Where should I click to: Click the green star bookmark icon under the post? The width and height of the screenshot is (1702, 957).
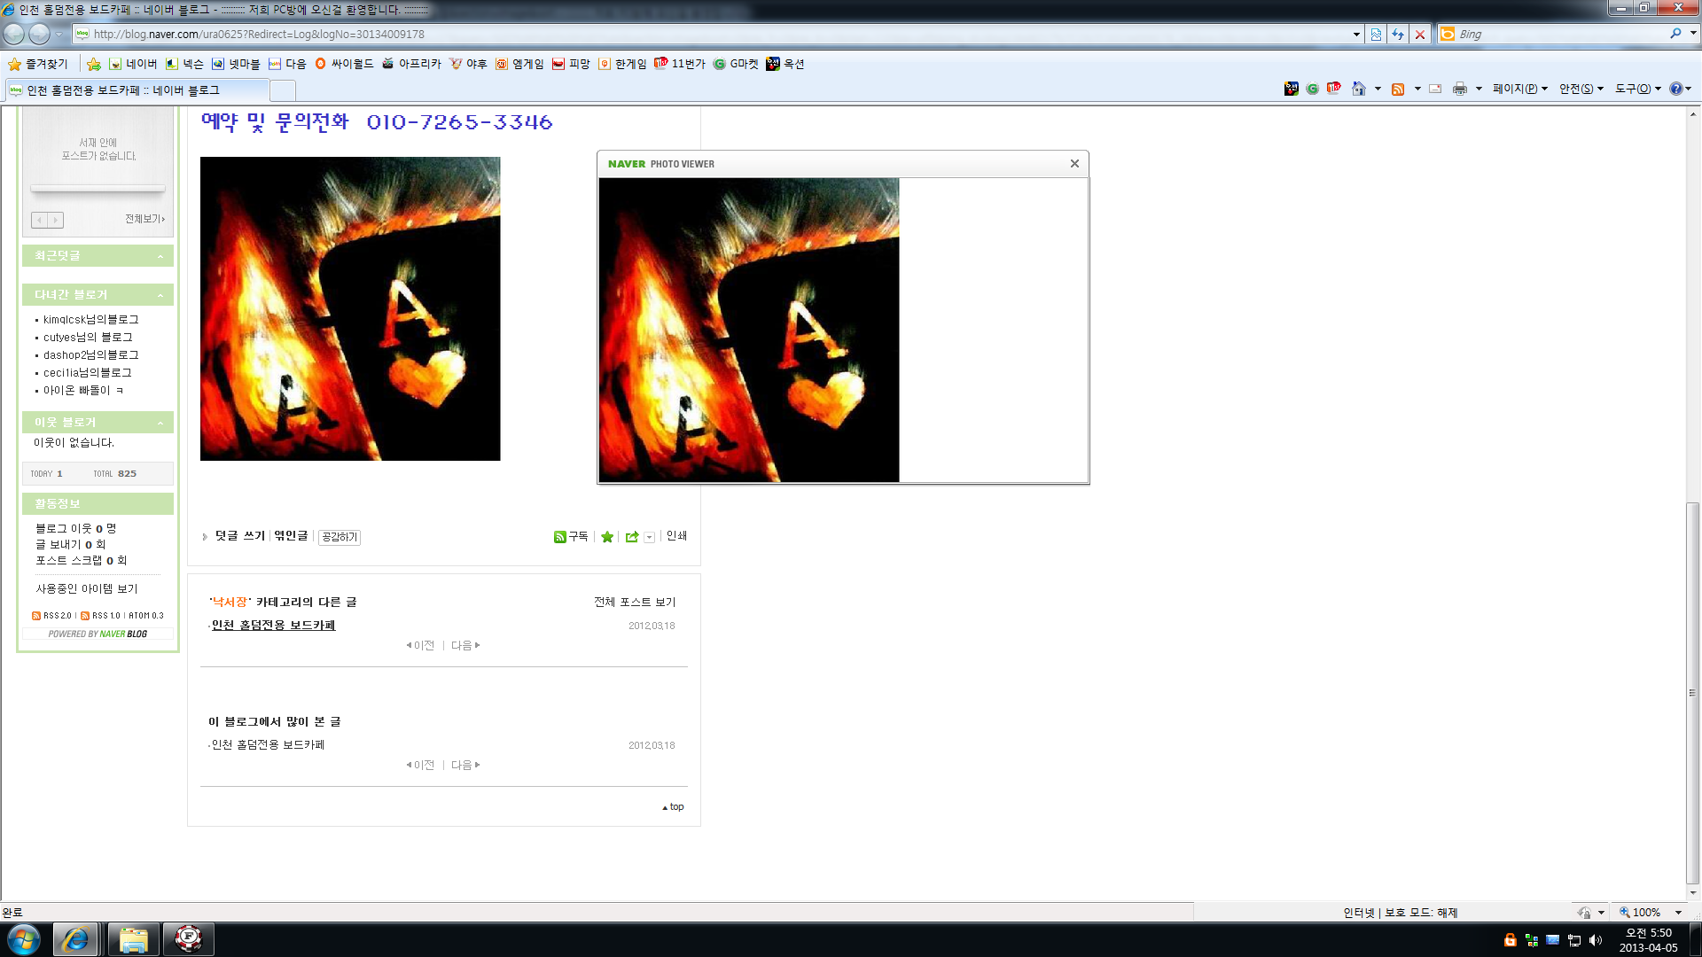pyautogui.click(x=607, y=537)
